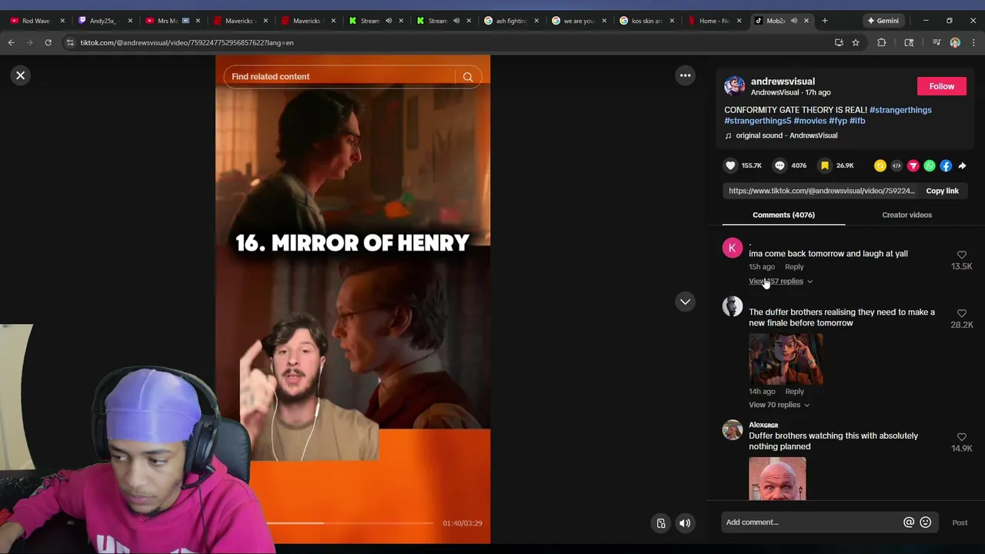The width and height of the screenshot is (985, 554).
Task: Mute the Mob2x tab via speaker icon
Action: click(794, 21)
